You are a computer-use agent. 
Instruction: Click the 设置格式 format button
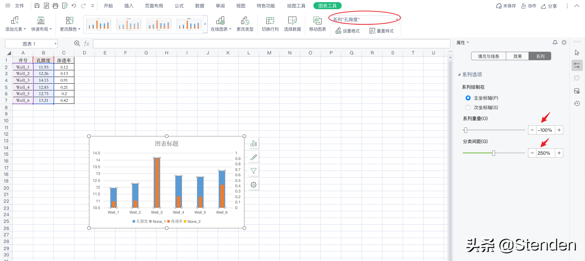click(348, 31)
